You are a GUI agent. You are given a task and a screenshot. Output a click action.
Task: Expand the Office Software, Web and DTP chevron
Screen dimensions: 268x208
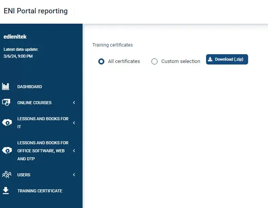pyautogui.click(x=74, y=151)
